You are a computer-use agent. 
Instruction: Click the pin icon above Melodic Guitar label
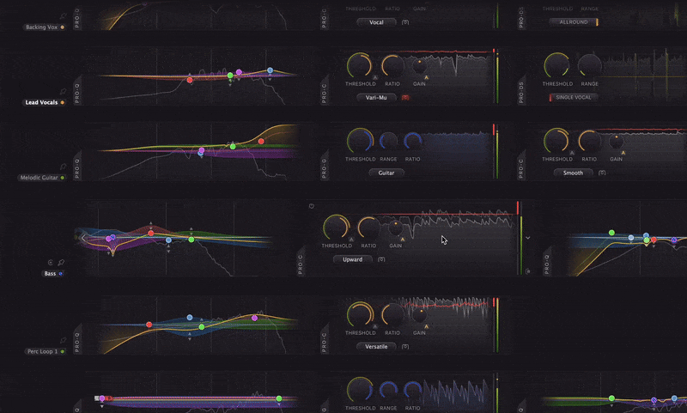(x=64, y=167)
